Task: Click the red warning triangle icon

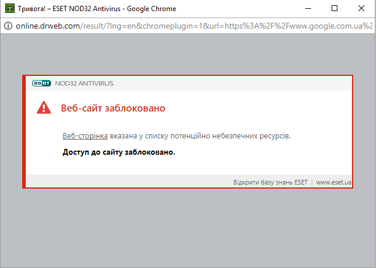Action: click(x=44, y=107)
